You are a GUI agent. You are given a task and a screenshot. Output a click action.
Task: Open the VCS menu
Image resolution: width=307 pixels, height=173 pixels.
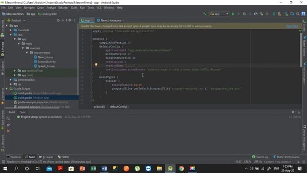(99, 8)
